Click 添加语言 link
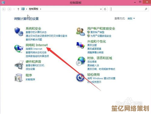151x114 pixels. click(x=92, y=62)
